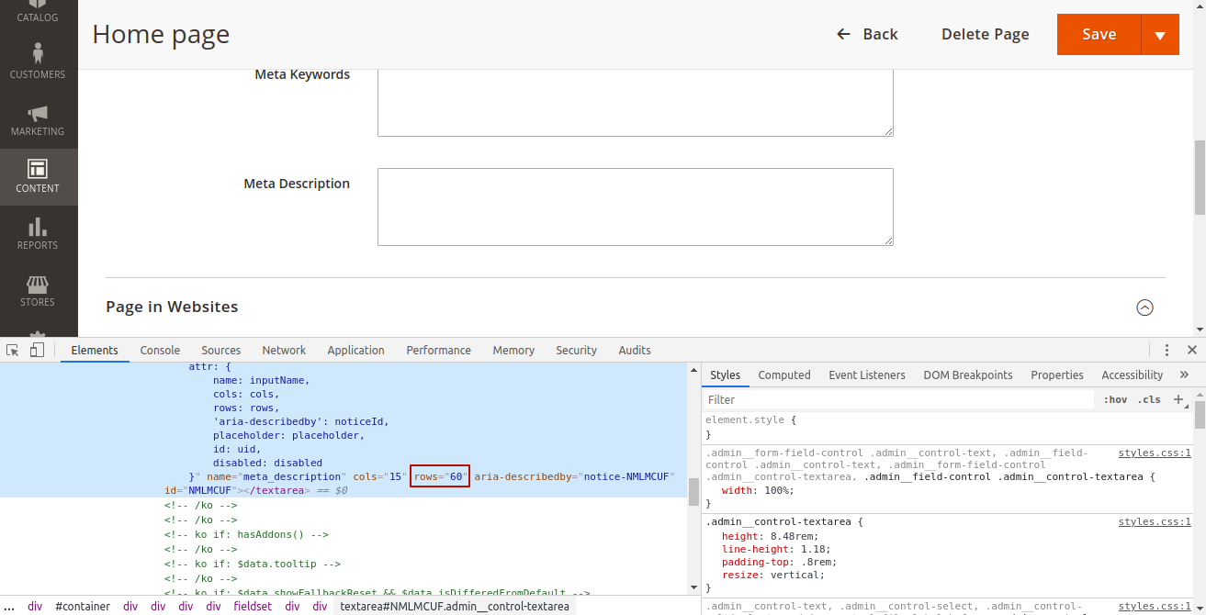Click Delete Page button
Screen dimensions: 1206x615
click(x=986, y=34)
